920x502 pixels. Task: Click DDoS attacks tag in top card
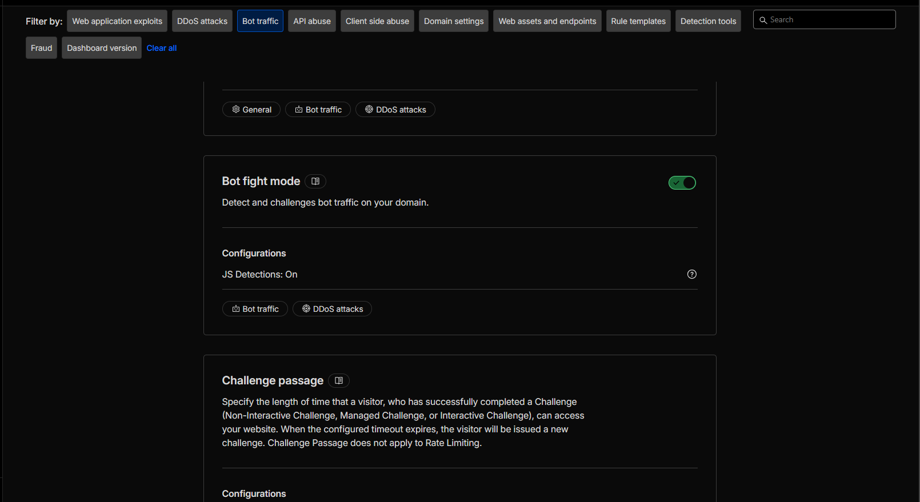395,110
